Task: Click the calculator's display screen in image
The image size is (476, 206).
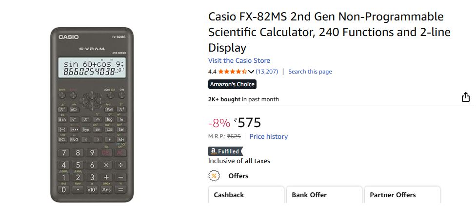Action: 92,68
